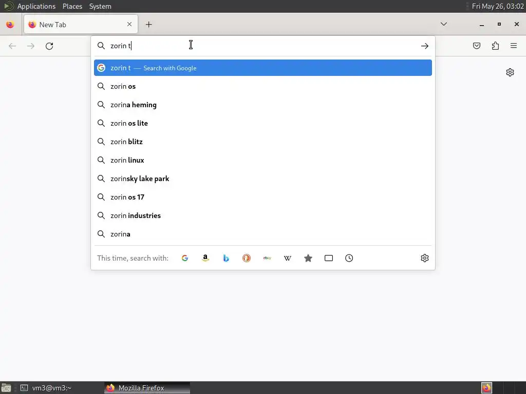Open Firefox View pinned icon
Screen dimensions: 526x394
click(x=10, y=25)
